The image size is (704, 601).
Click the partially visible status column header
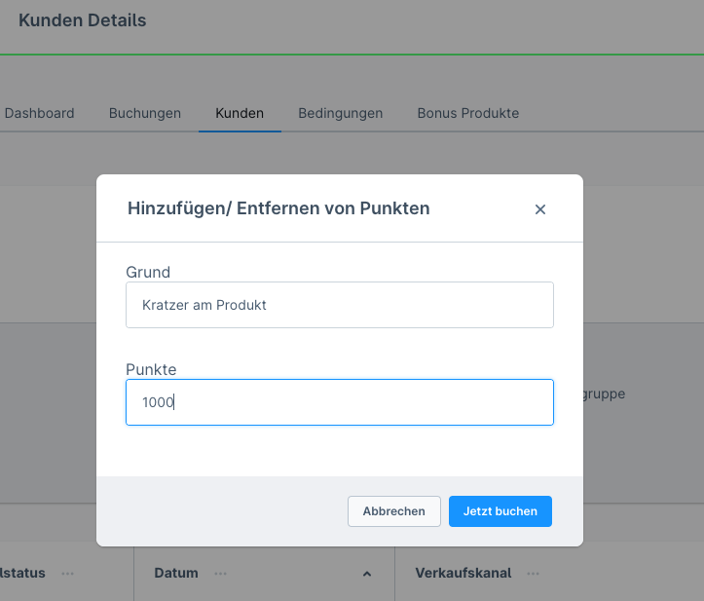[23, 574]
